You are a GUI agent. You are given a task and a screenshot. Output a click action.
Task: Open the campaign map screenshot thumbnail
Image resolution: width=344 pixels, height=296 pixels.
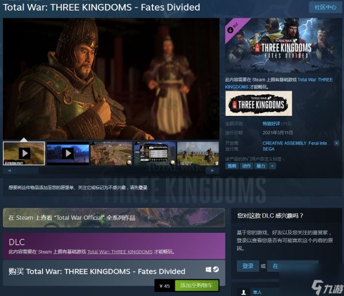coord(111,153)
